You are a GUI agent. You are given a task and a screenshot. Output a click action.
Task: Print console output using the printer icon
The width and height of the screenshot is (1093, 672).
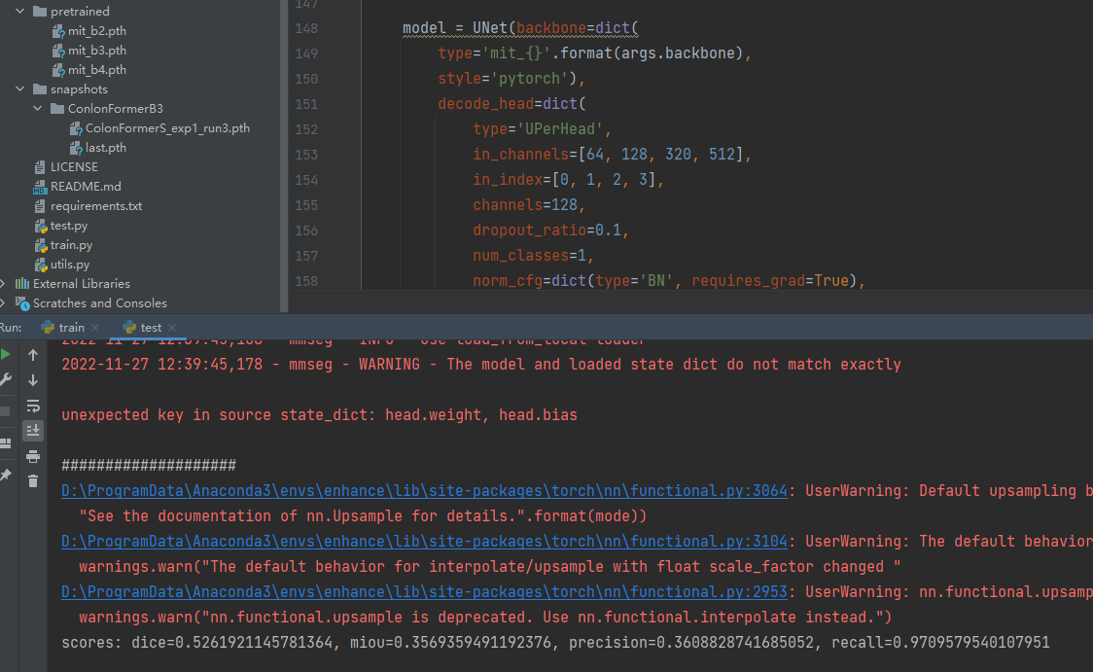[x=32, y=457]
